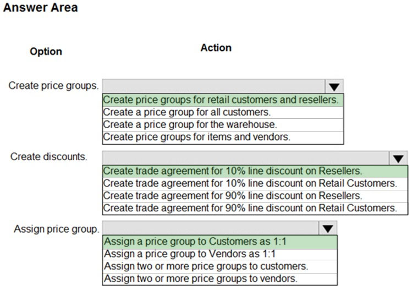Screen dimensions: 412x290
Task: Pick 'Assign two or more price groups to vendors'
Action: 220,278
